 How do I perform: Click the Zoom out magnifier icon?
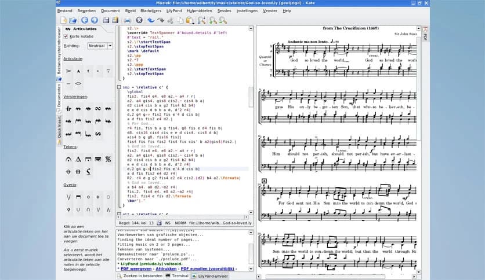(x=223, y=20)
